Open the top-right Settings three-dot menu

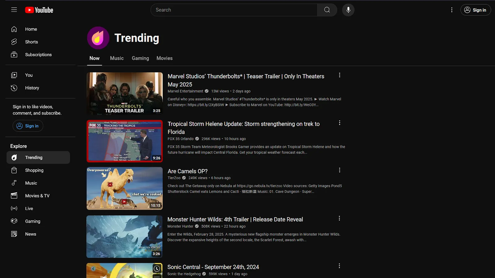451,10
